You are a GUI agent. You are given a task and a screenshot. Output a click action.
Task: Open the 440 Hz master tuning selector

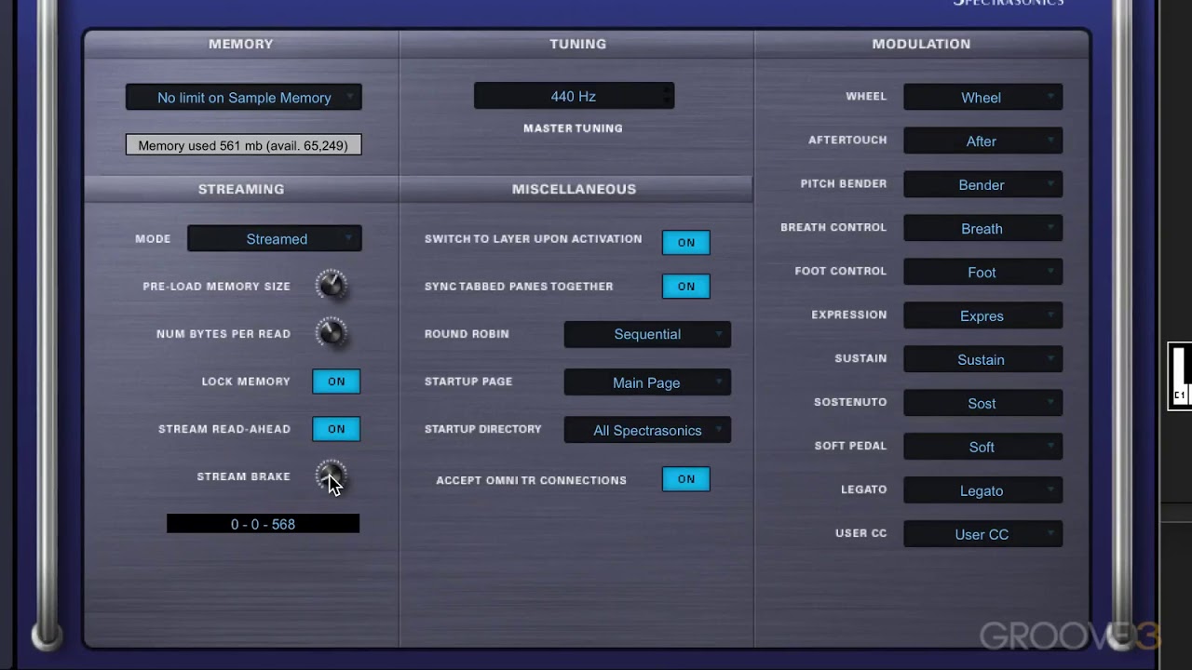click(574, 96)
